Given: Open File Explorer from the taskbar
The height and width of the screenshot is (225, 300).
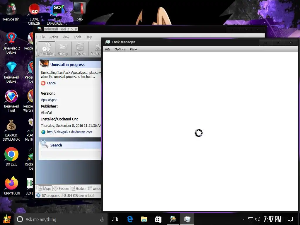Looking at the screenshot, I should coord(144,219).
